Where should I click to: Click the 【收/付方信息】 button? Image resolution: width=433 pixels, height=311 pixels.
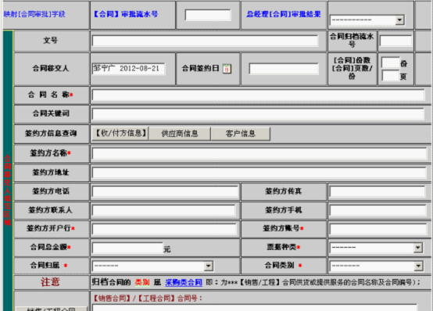[120, 134]
